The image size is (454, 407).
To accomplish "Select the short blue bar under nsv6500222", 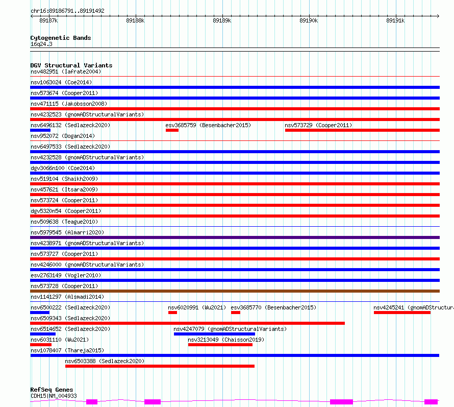I will click(40, 313).
